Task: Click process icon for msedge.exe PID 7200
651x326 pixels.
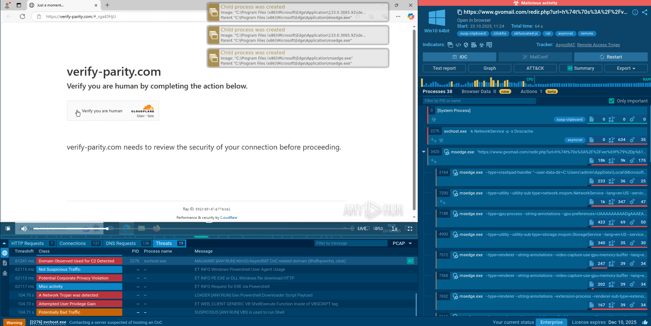Action: pyautogui.click(x=455, y=193)
